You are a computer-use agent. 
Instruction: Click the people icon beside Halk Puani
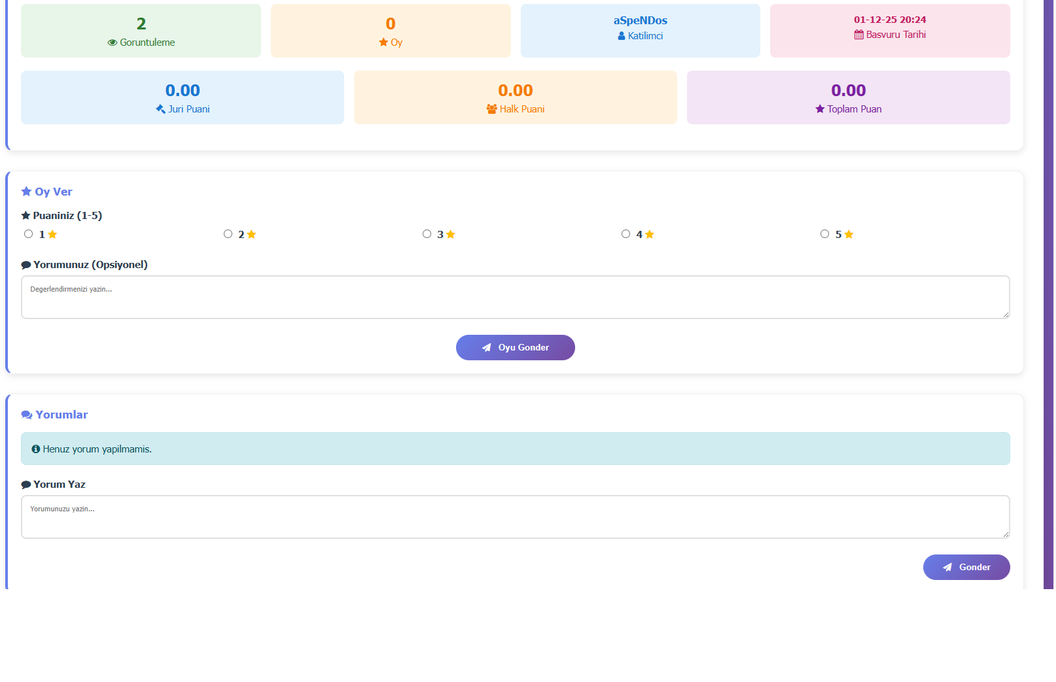492,109
